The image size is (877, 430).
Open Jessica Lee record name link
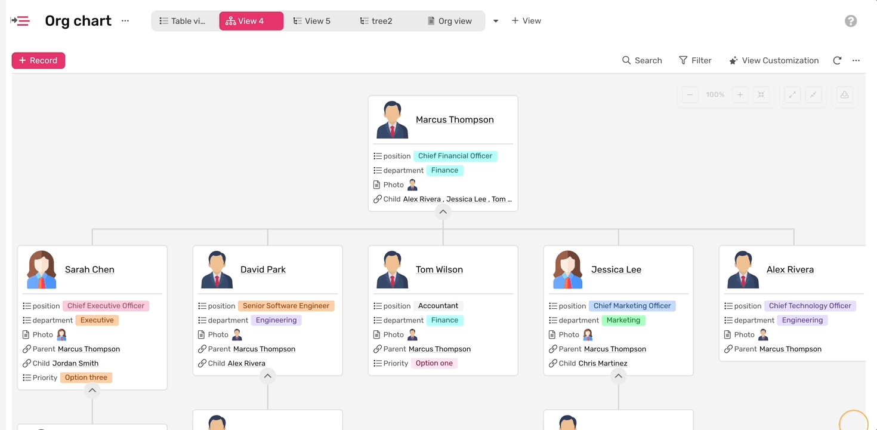(616, 269)
